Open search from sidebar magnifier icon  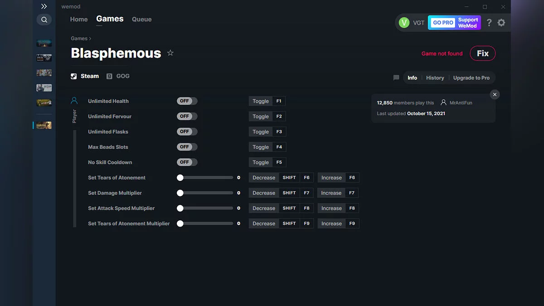pyautogui.click(x=44, y=19)
